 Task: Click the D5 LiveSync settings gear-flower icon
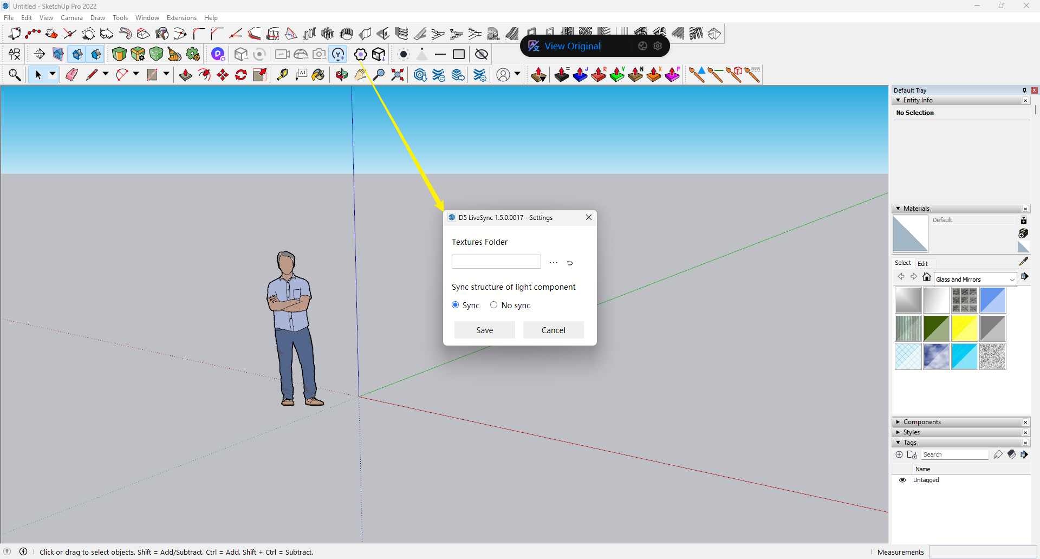click(361, 54)
